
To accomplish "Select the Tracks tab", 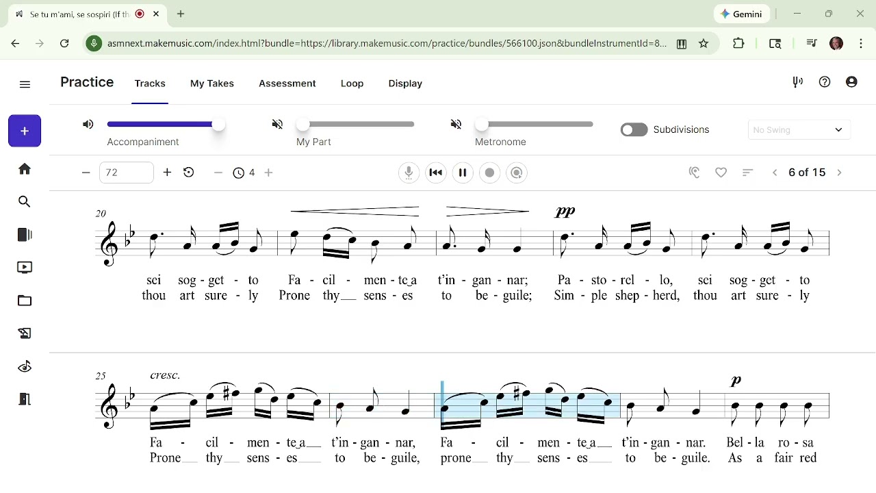I will click(150, 84).
